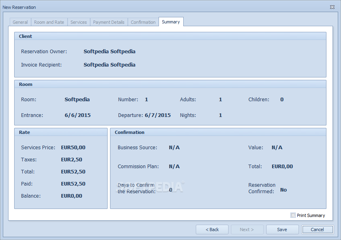
Task: Click the Reservation Confirmed value No
Action: click(x=284, y=190)
